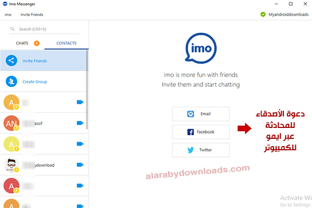This screenshot has width=312, height=208.
Task: Click the magnifier search icon
Action: (x=12, y=29)
